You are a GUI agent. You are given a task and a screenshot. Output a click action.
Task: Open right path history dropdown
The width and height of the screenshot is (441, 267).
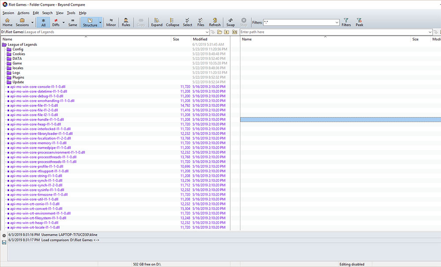430,32
